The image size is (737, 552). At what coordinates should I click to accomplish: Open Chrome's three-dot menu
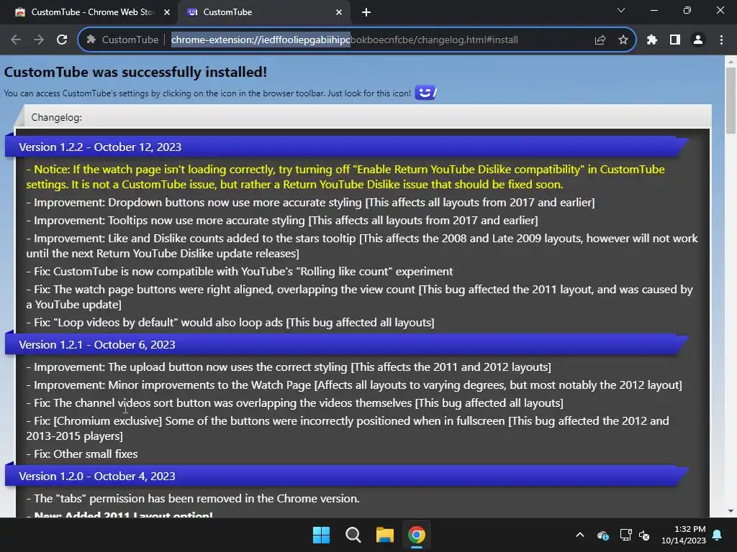click(721, 40)
